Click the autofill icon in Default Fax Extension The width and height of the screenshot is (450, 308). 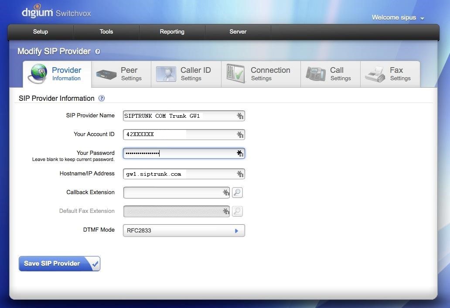pyautogui.click(x=226, y=212)
